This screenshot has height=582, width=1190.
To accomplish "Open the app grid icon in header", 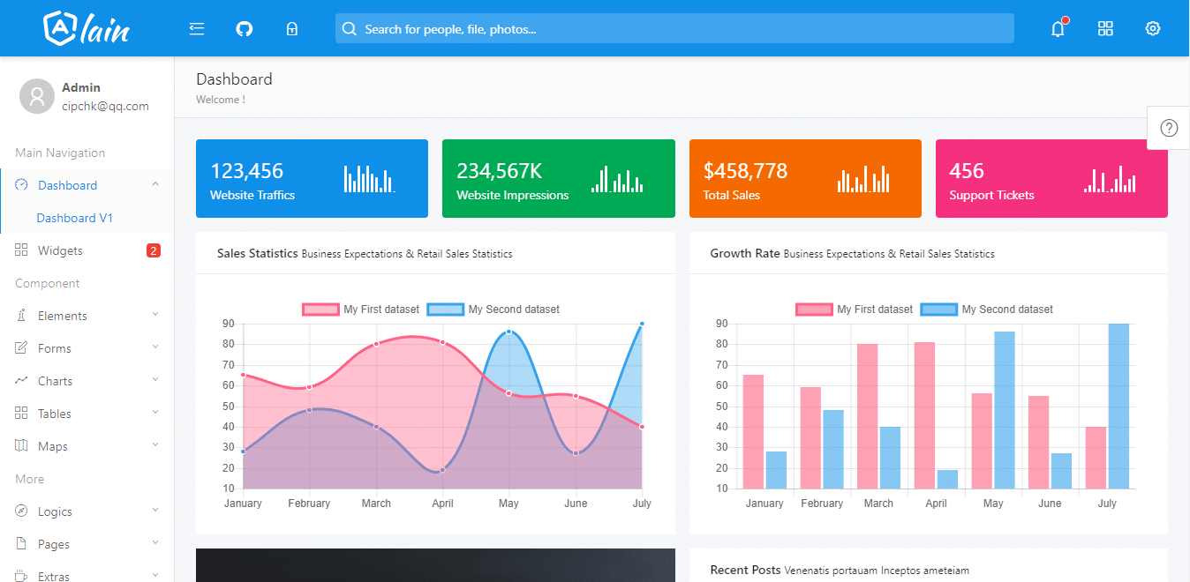I will pyautogui.click(x=1105, y=29).
